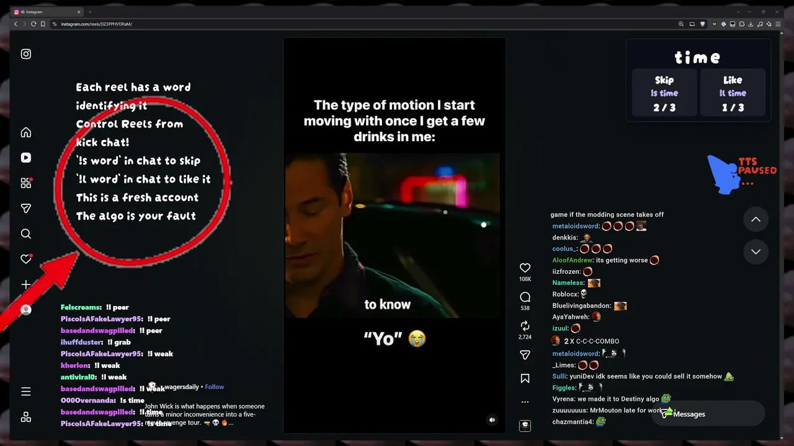The height and width of the screenshot is (446, 794).
Task: Open the browser main menu
Action: (x=778, y=24)
